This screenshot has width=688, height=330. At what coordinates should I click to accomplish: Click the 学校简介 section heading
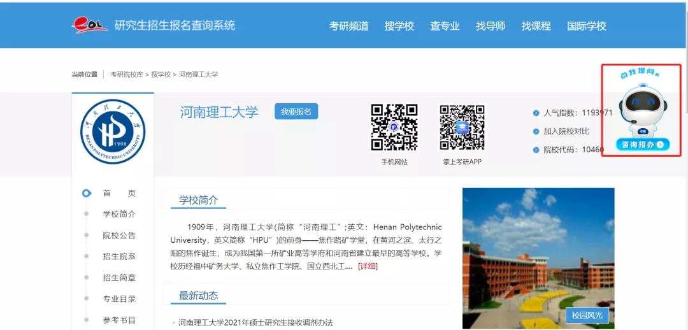pos(198,201)
